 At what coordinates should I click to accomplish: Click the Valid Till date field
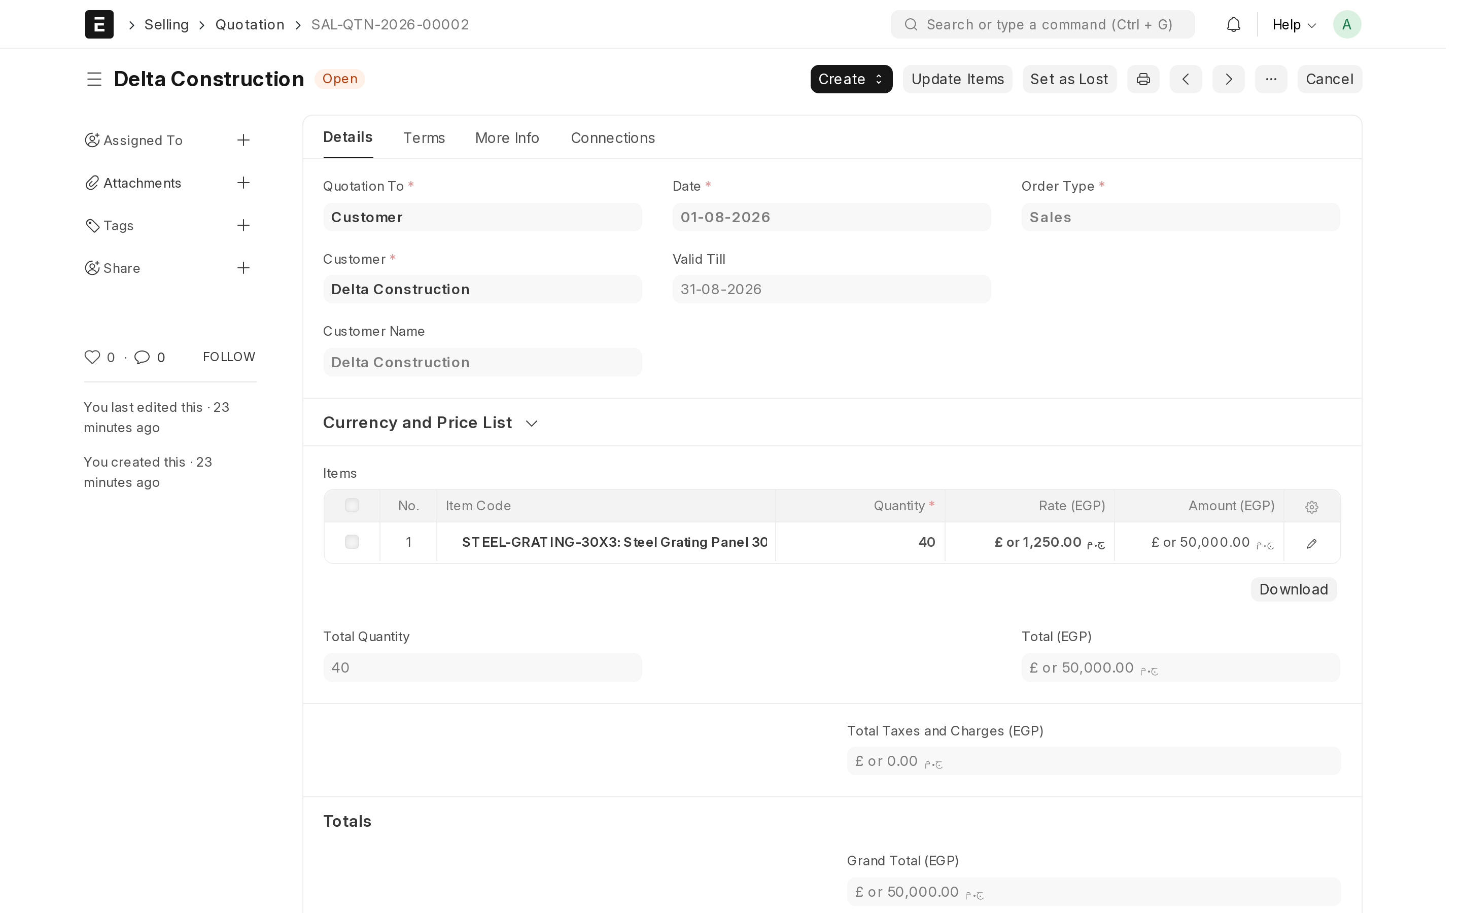[831, 289]
